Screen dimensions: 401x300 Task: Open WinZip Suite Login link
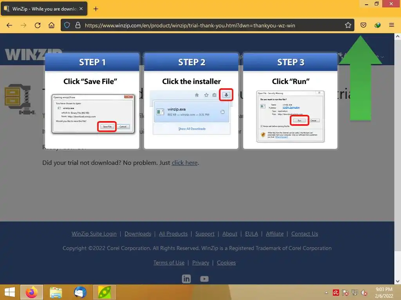(94, 234)
